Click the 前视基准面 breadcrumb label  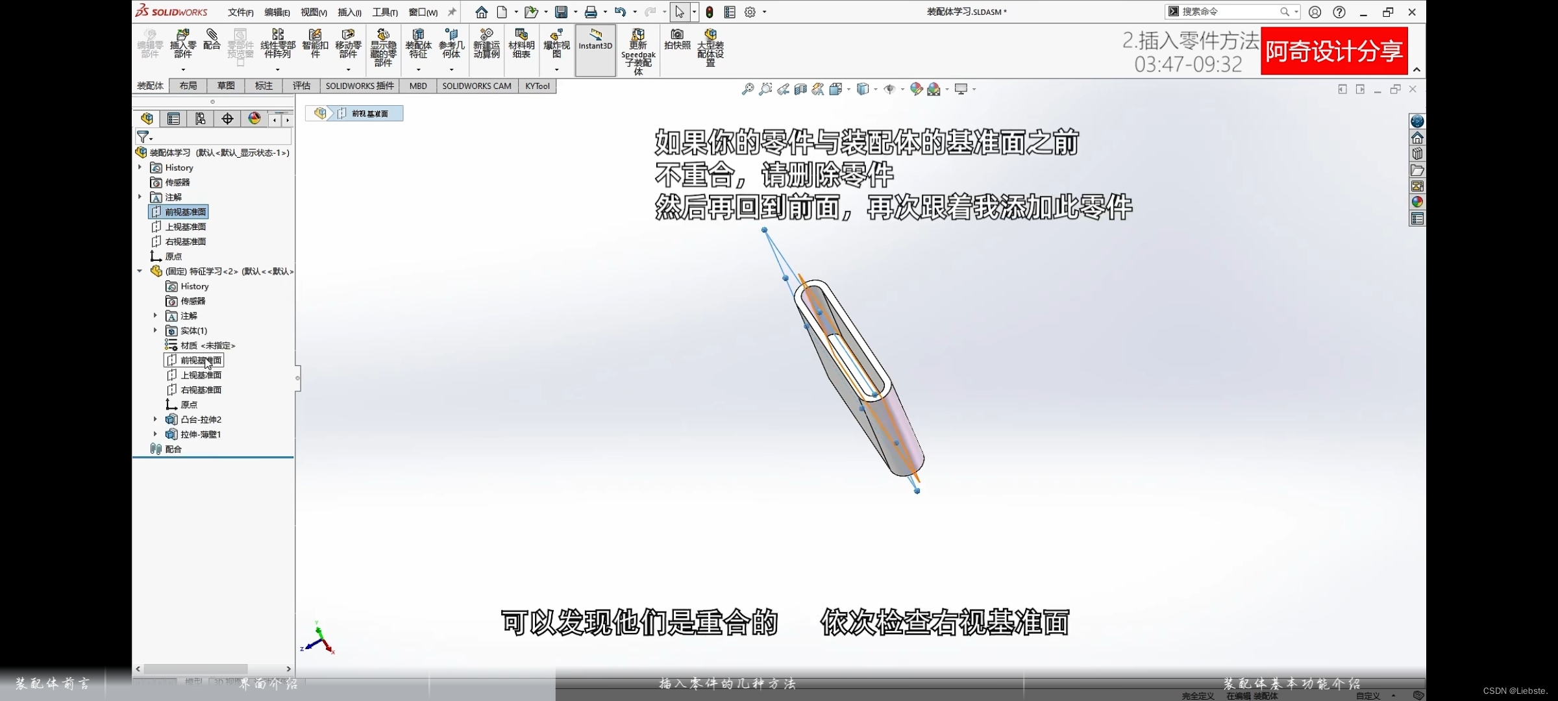(x=370, y=114)
